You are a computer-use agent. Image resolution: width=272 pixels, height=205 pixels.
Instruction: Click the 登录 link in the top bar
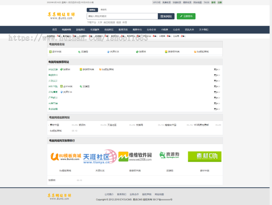(214, 2)
